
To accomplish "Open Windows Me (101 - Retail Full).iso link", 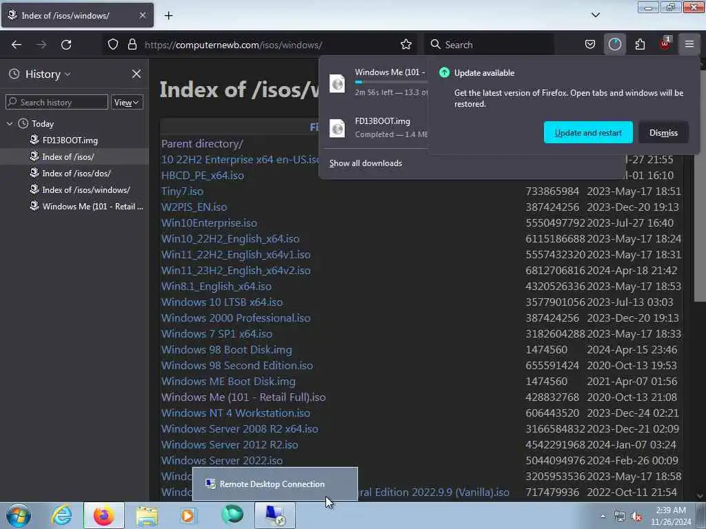I will click(x=243, y=397).
